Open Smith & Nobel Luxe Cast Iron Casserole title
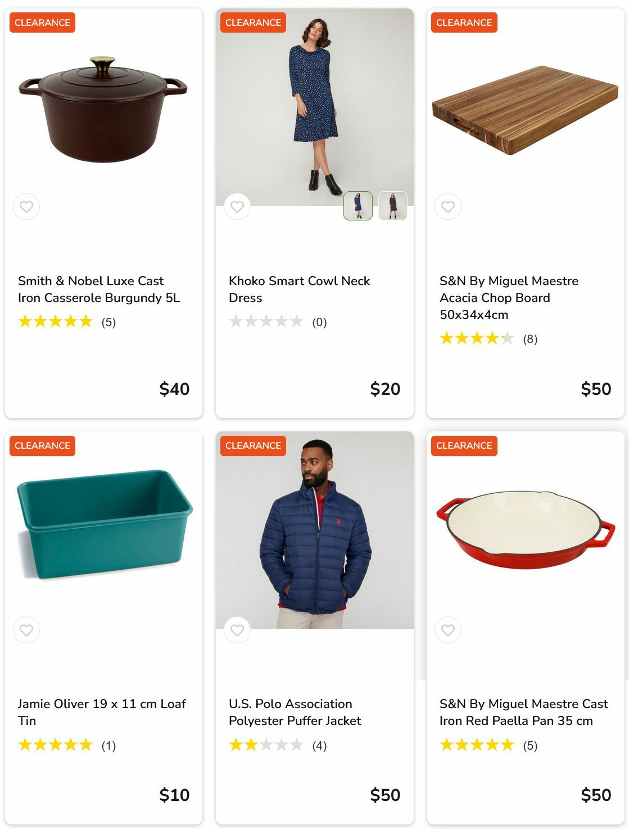629x829 pixels. pyautogui.click(x=99, y=289)
